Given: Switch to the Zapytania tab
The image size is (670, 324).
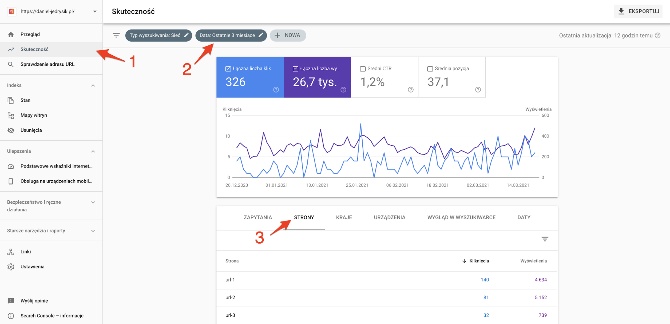Looking at the screenshot, I should 258,217.
